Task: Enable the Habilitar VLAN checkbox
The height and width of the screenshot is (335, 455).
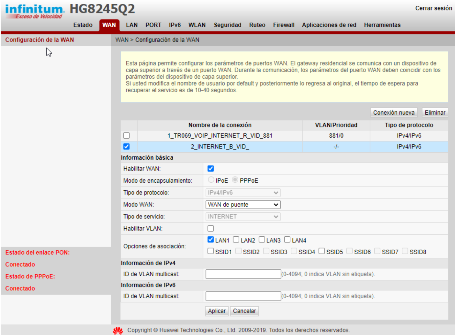Action: coord(211,229)
